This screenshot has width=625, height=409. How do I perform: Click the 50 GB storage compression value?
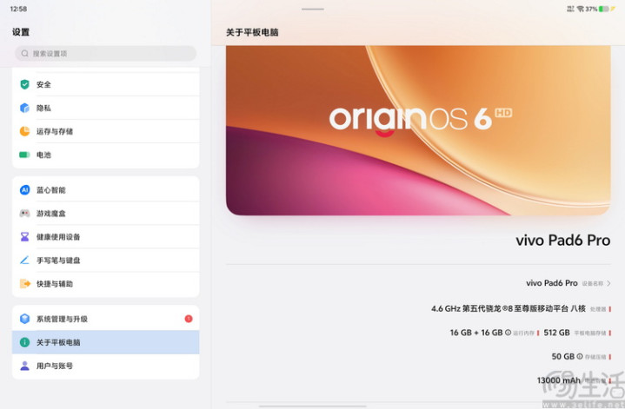pos(562,356)
